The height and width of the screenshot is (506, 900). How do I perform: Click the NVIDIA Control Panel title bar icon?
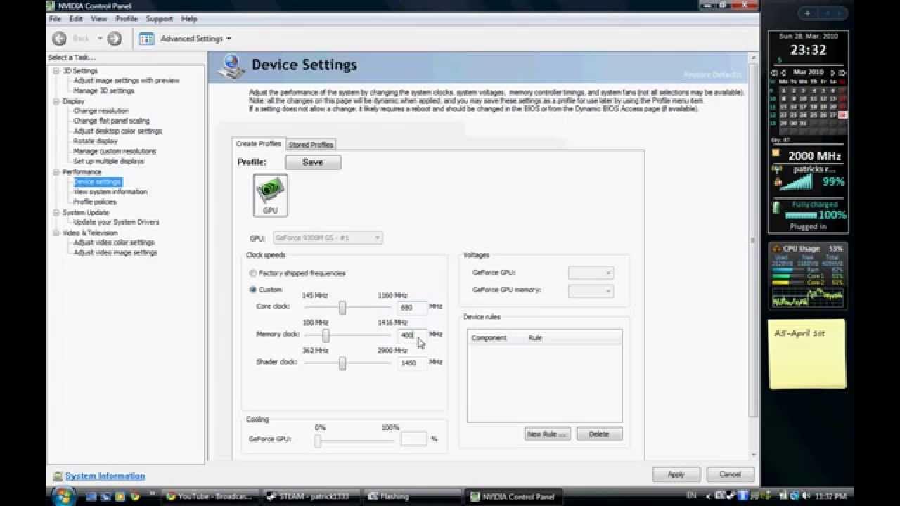[51, 6]
